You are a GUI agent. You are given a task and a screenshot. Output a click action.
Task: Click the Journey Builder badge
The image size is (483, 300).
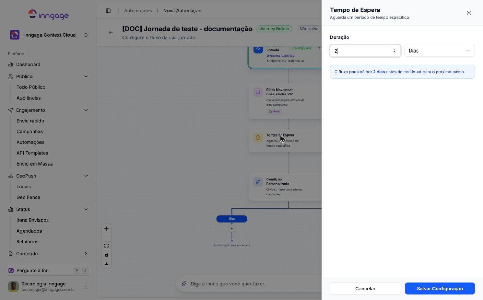274,29
